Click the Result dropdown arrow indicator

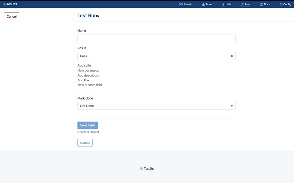pyautogui.click(x=232, y=56)
